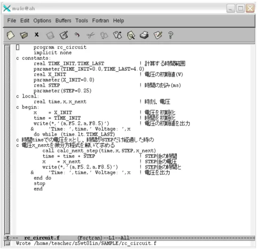Click the Open folder toolbar icon
Screen dimensions: 258x250
[24, 35]
